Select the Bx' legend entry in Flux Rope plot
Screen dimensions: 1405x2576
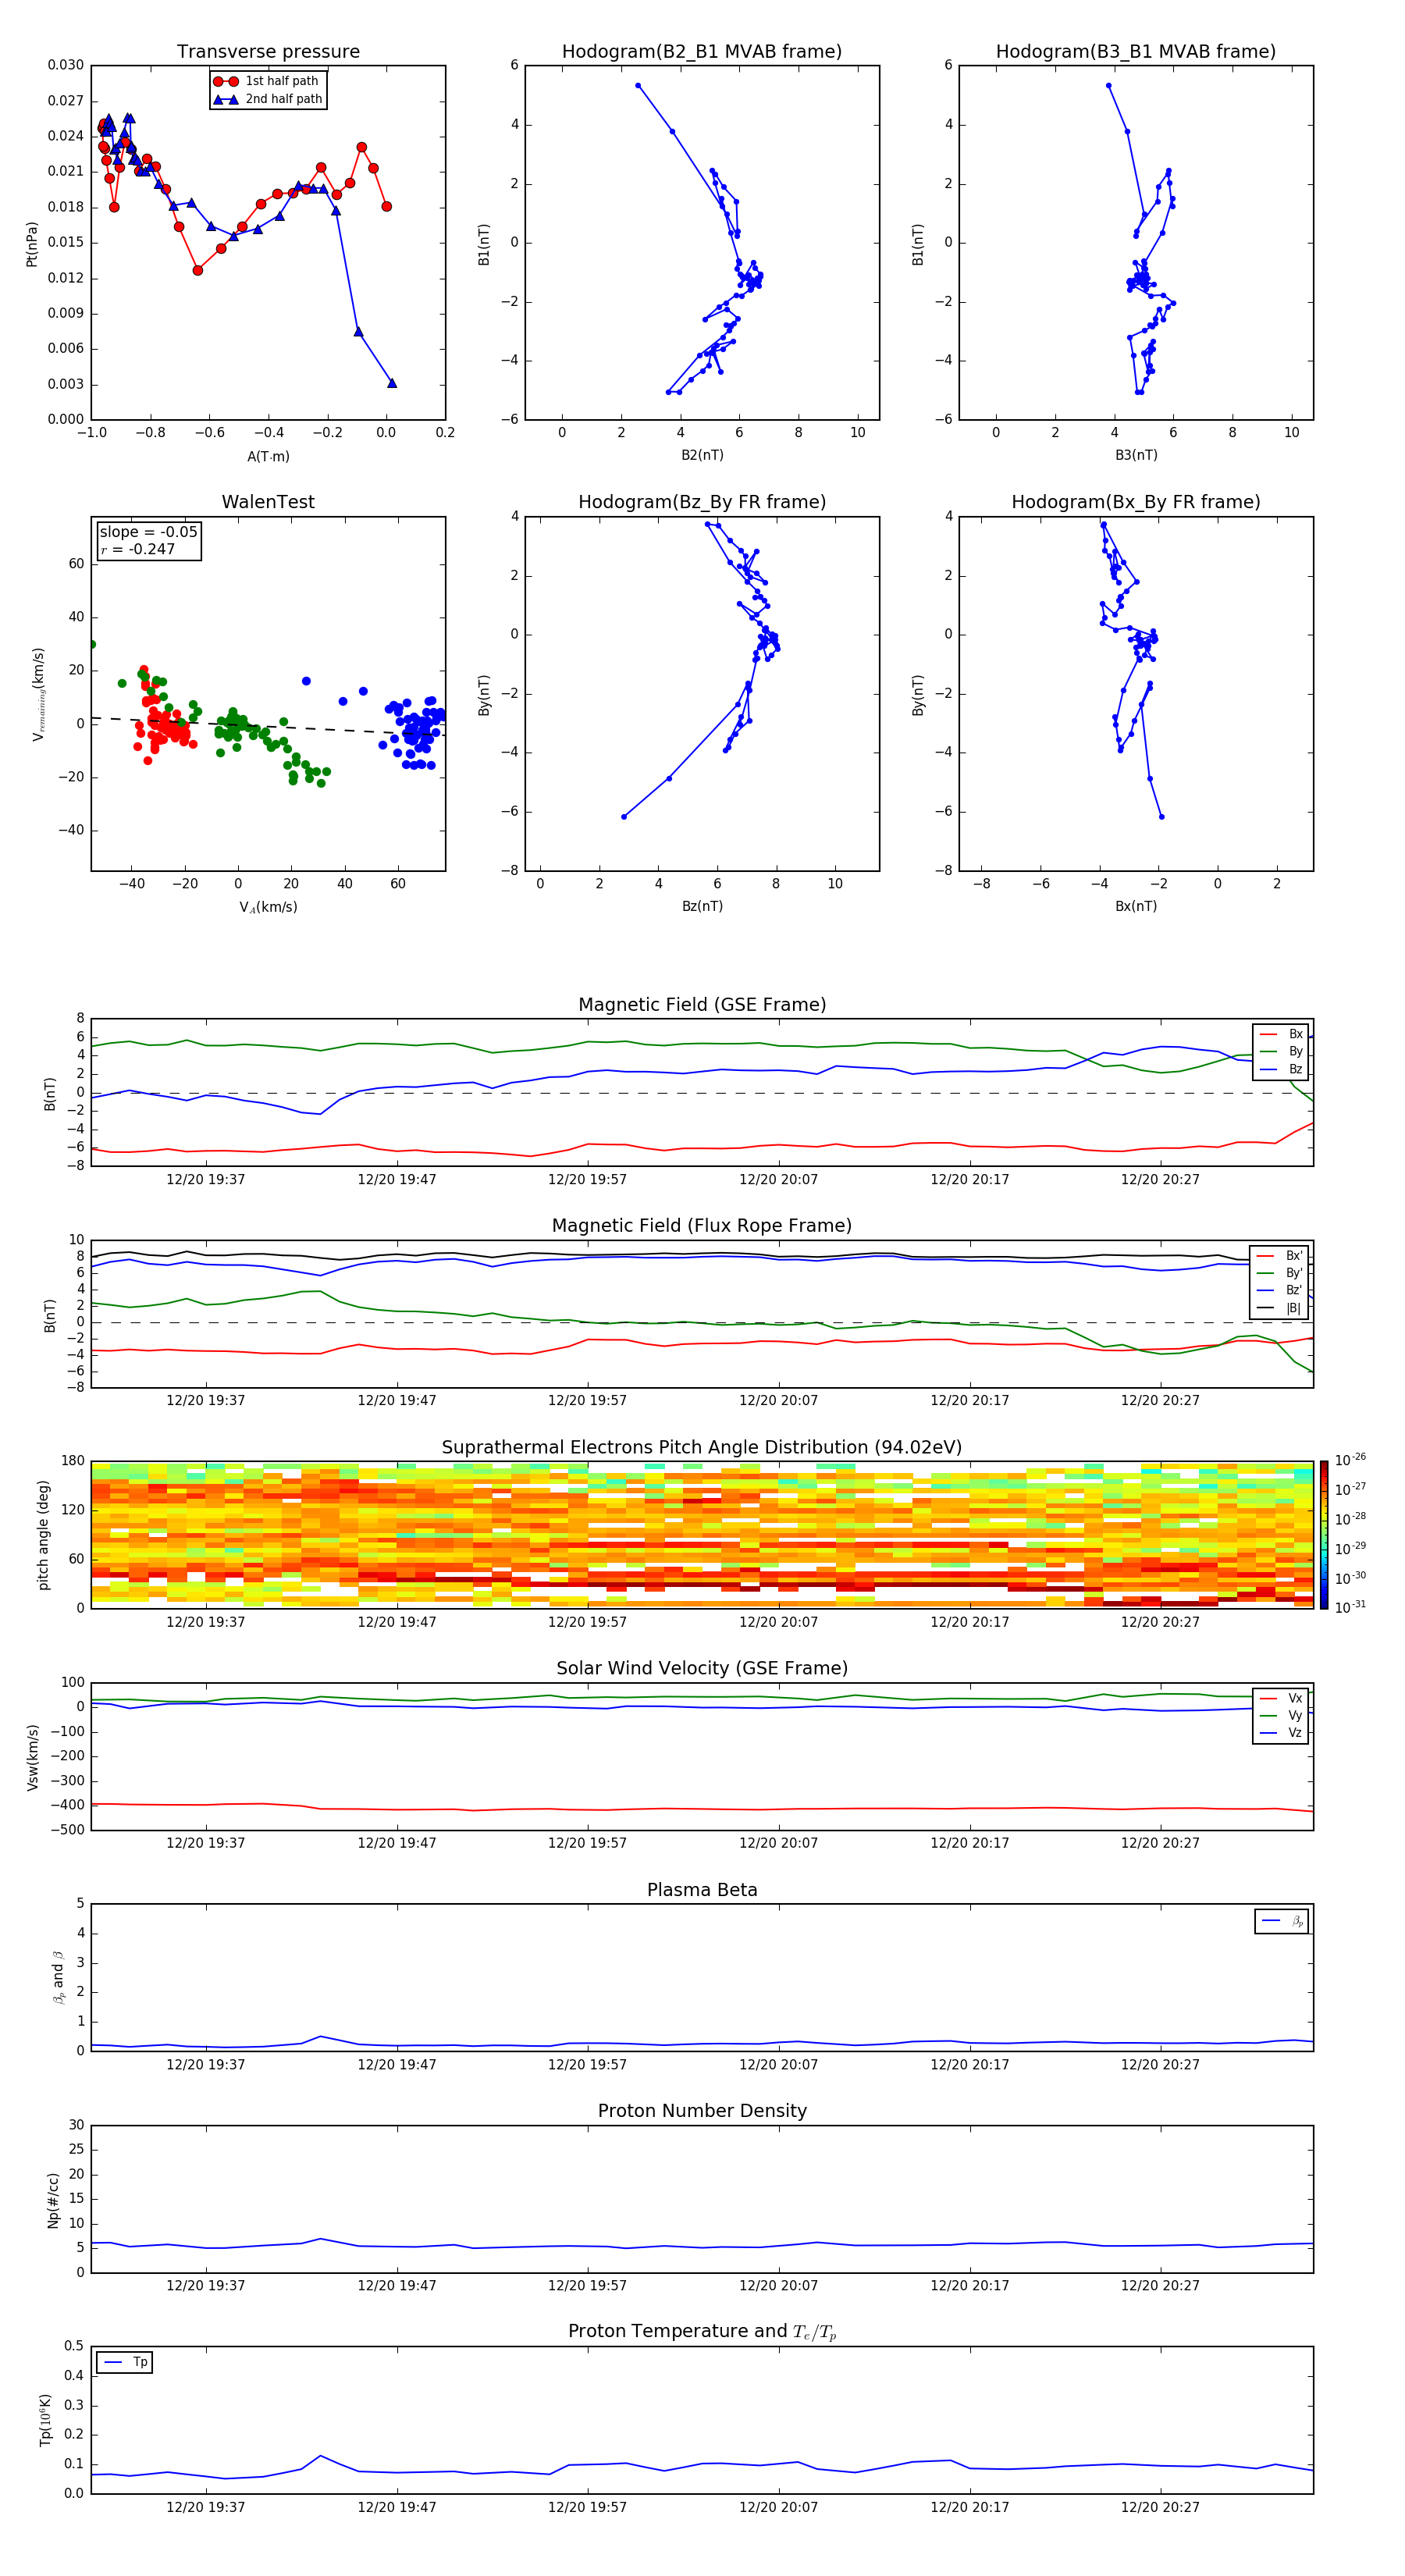(1279, 1256)
